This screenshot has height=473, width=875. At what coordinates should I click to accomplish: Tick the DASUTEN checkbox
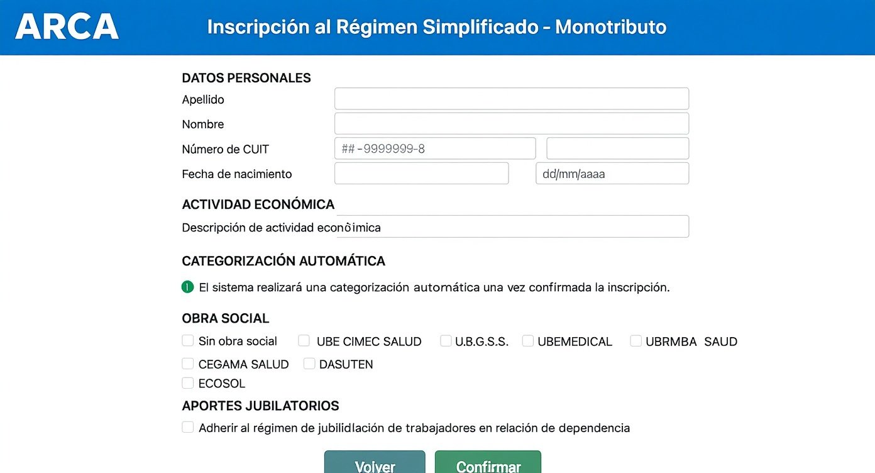click(x=309, y=364)
